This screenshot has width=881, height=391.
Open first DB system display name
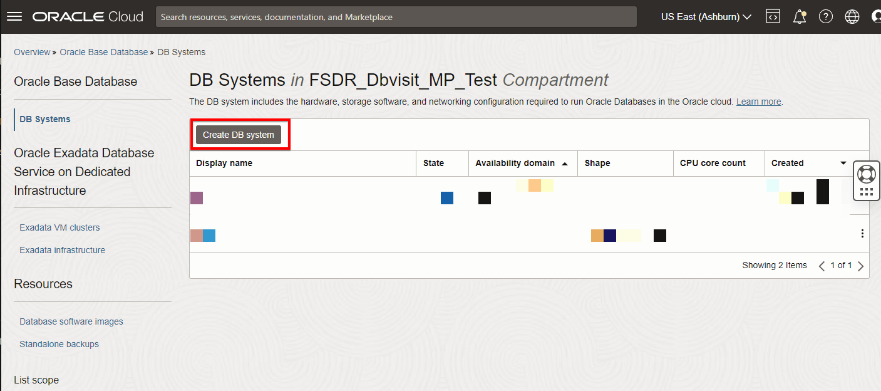point(197,198)
